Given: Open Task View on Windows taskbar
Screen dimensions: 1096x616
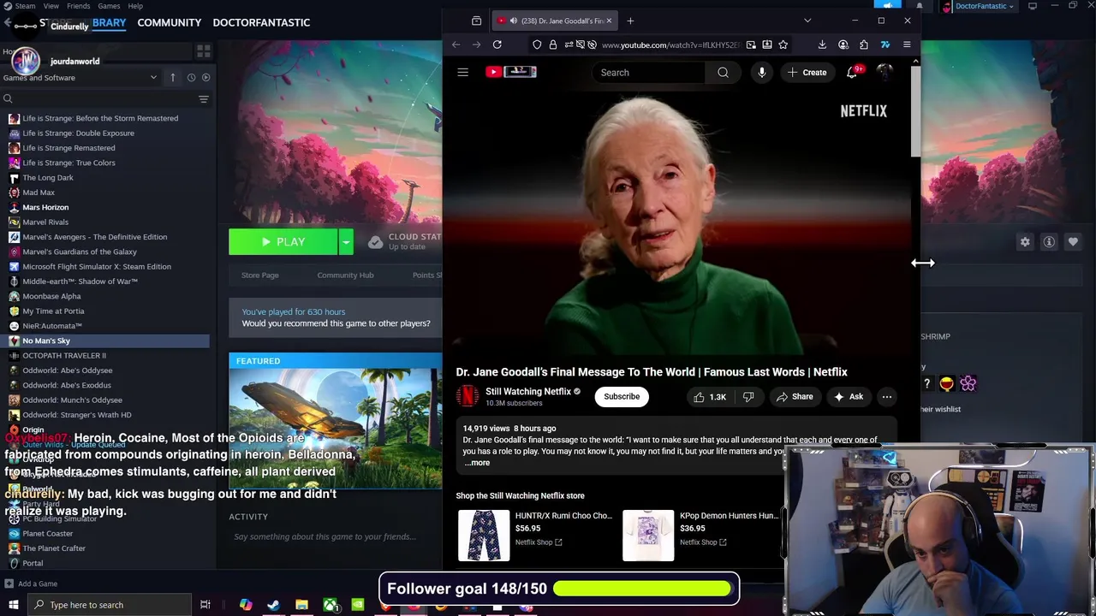Looking at the screenshot, I should [205, 605].
